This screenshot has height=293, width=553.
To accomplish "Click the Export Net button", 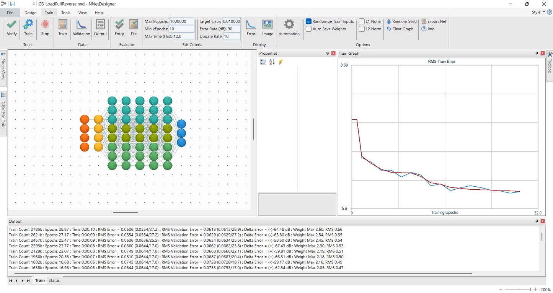I will [x=434, y=21].
